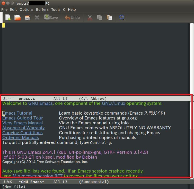The height and width of the screenshot is (189, 194).
Task: Click the (Fundamental) mode indicator
Action: click(x=94, y=182)
